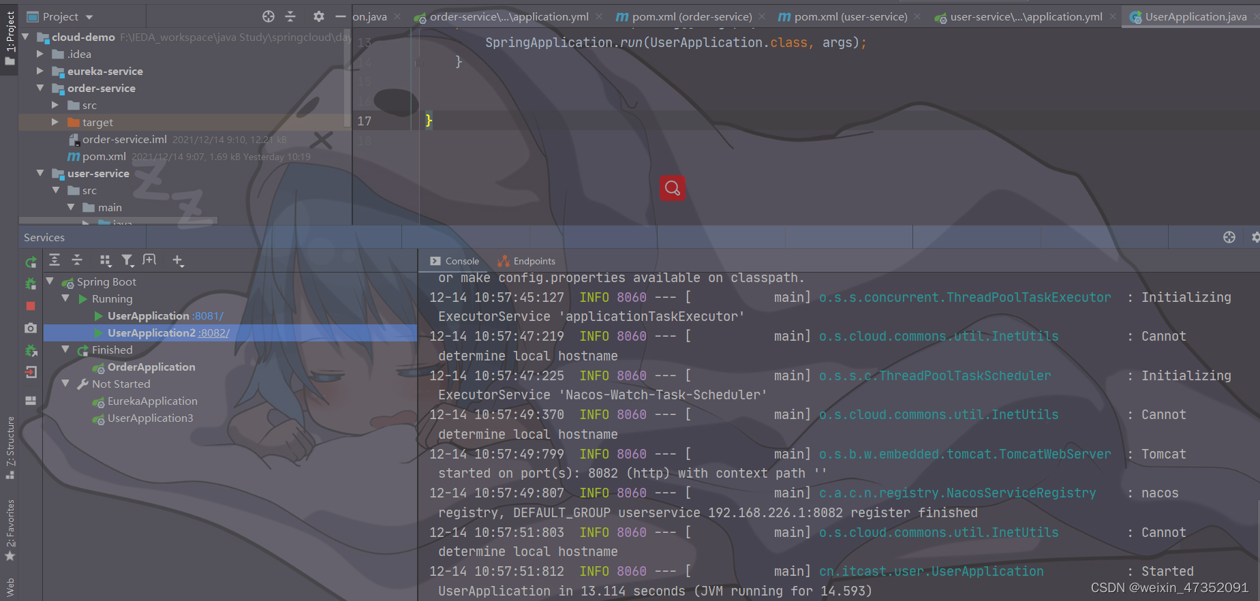
Task: Switch to the Endpoints tab
Action: click(x=526, y=261)
